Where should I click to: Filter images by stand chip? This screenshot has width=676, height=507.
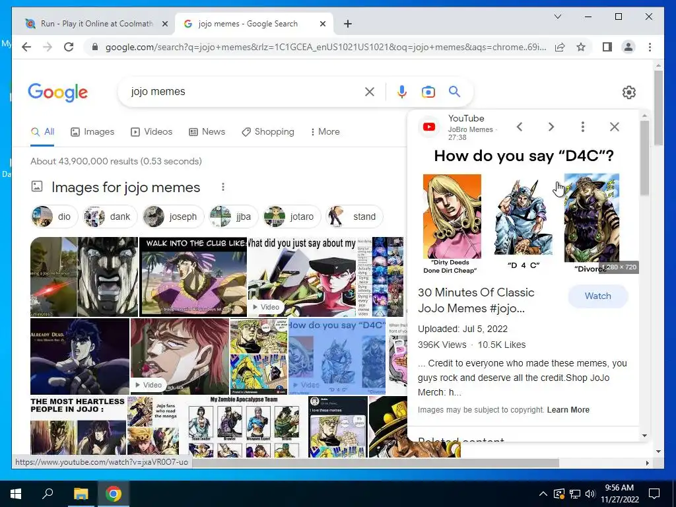pos(354,217)
